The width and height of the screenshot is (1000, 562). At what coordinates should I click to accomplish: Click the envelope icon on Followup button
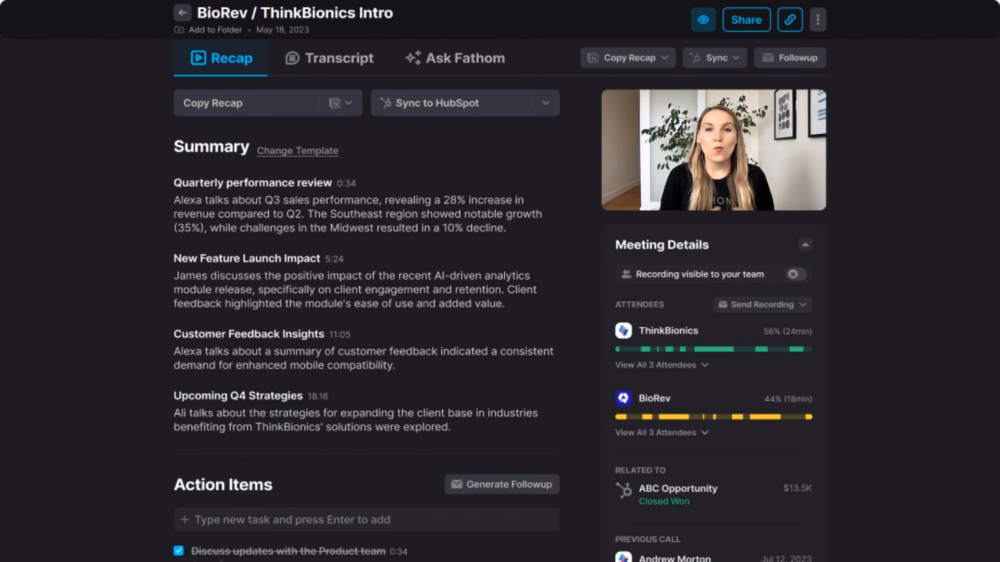coord(768,58)
